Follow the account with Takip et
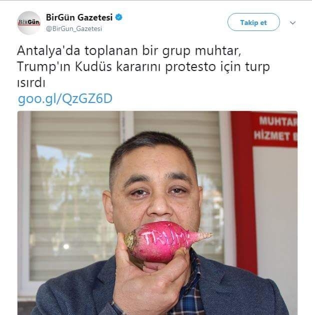Screen dimensions: 312x315 (253, 22)
